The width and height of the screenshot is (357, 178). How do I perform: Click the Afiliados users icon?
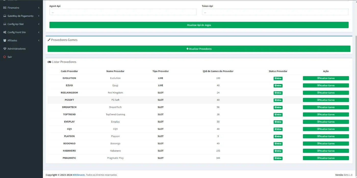coord(5,40)
